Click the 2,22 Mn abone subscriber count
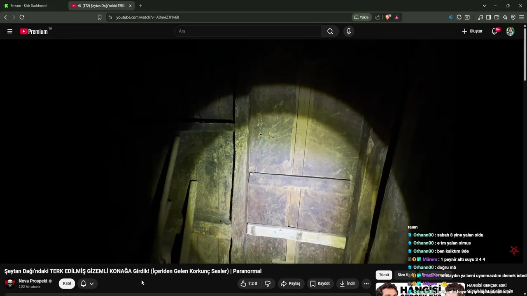Screen dimensions: 527x296 (x=29, y=287)
